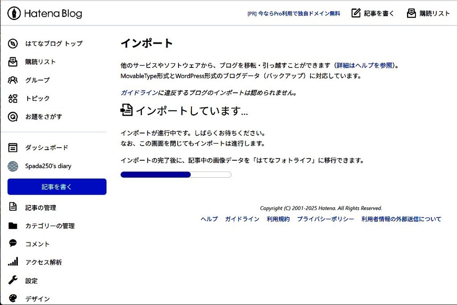Viewport: 457px width, 305px height.
Task: Click the palette icon beside デザイン
Action: pos(13,298)
